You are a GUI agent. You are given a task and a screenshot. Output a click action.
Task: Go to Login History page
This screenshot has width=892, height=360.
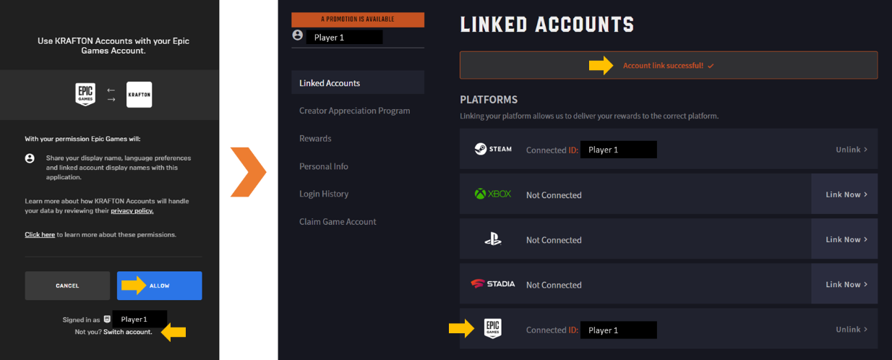pos(324,194)
